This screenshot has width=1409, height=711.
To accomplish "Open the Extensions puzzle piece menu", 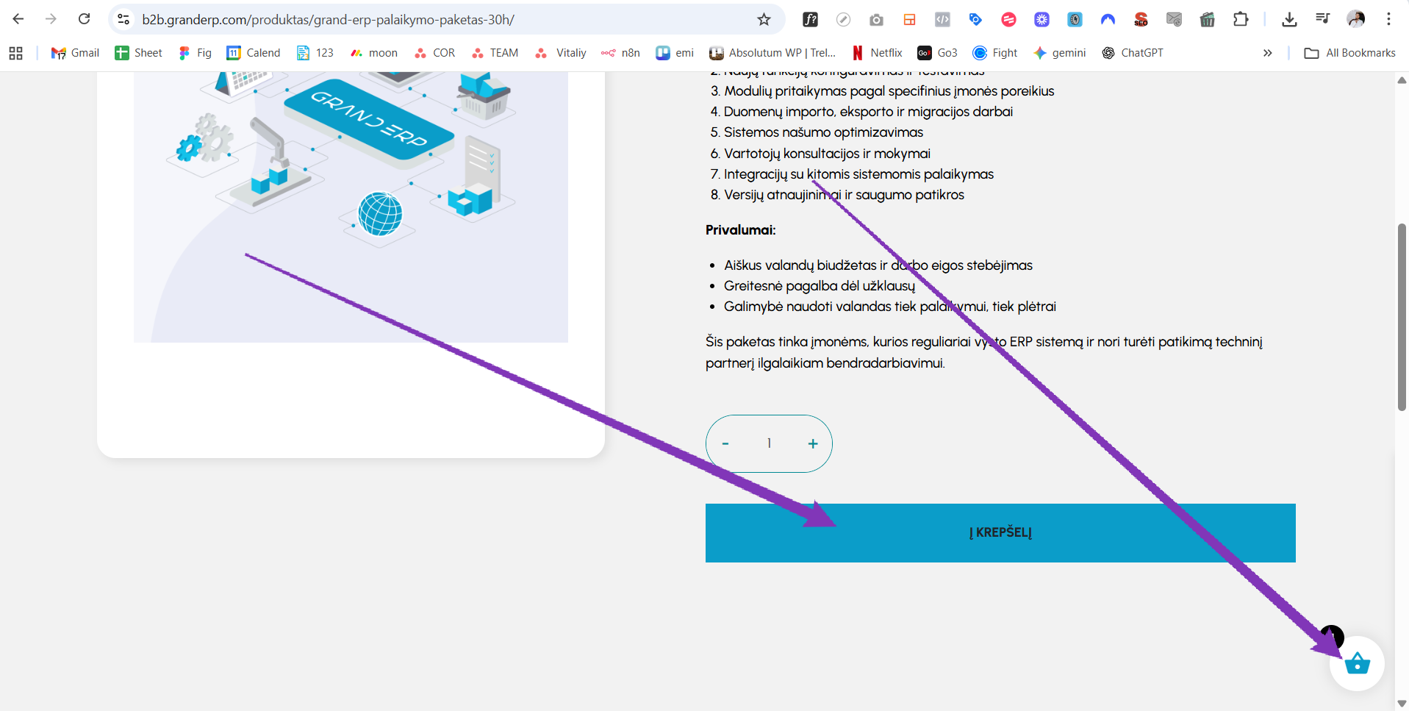I will (x=1241, y=20).
